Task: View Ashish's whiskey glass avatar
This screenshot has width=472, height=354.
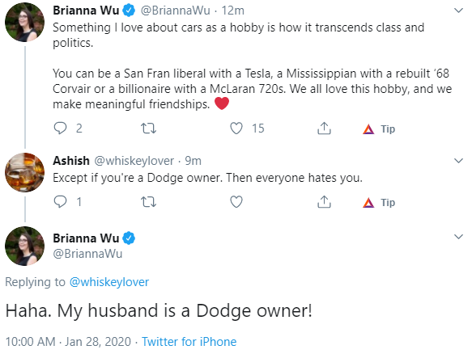Action: click(24, 172)
